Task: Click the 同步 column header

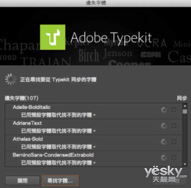Action: pos(182,98)
